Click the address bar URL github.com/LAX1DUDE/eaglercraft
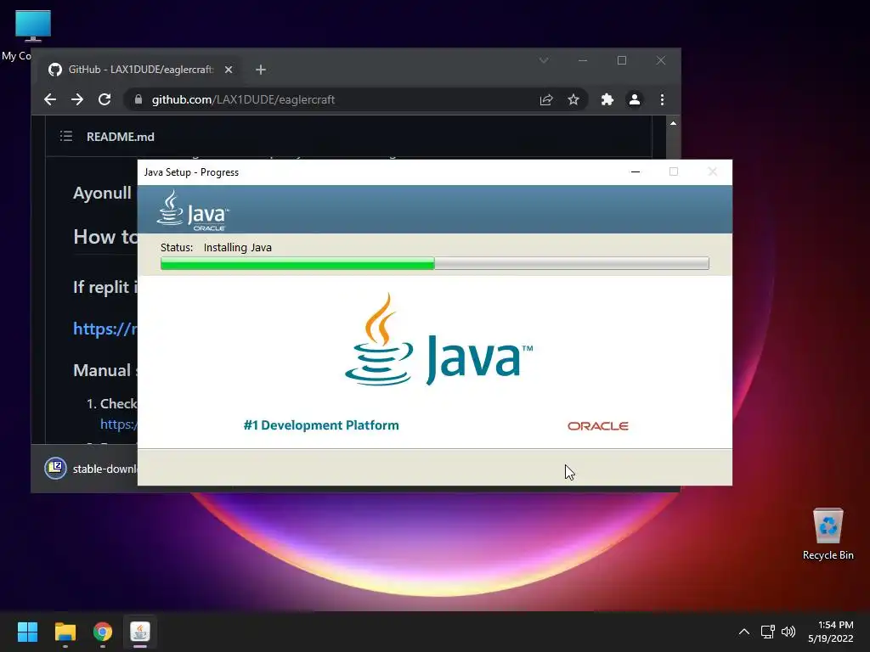The image size is (870, 652). (243, 100)
